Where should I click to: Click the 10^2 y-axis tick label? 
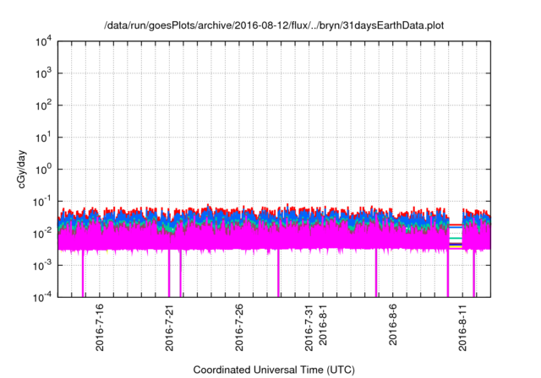44,105
